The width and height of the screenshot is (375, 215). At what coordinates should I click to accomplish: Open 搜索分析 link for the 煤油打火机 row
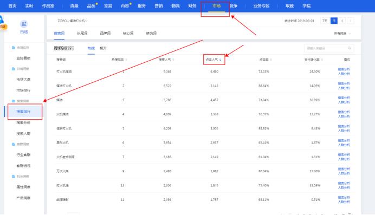coord(344,83)
